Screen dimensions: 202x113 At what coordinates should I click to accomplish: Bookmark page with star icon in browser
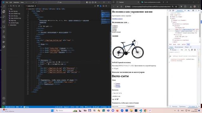[176, 7]
